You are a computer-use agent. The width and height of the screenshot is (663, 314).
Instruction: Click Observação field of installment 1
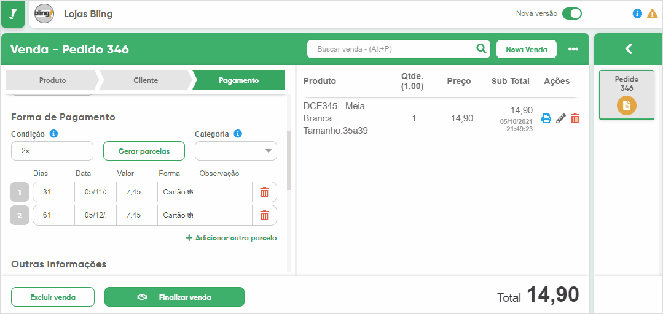click(x=226, y=192)
